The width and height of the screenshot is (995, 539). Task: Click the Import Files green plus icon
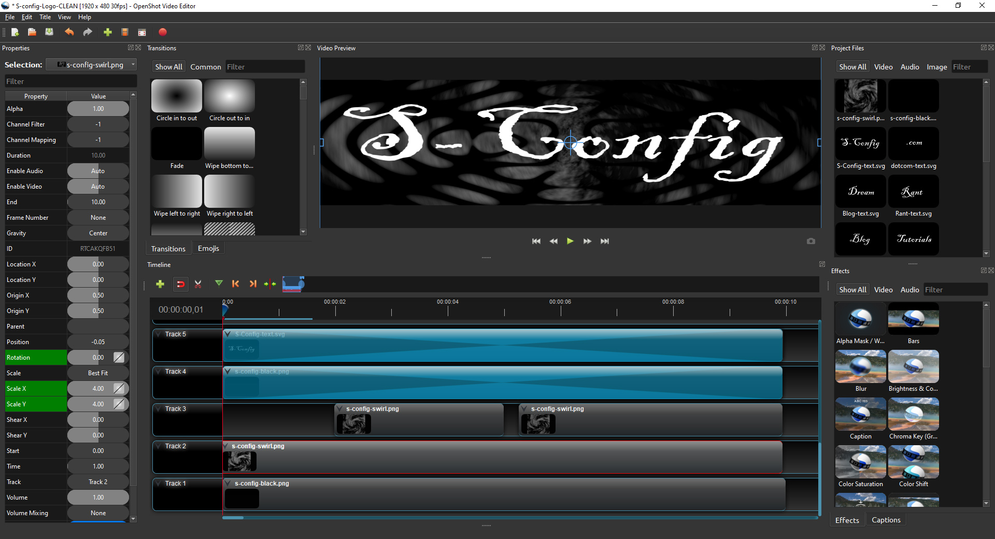coord(108,32)
